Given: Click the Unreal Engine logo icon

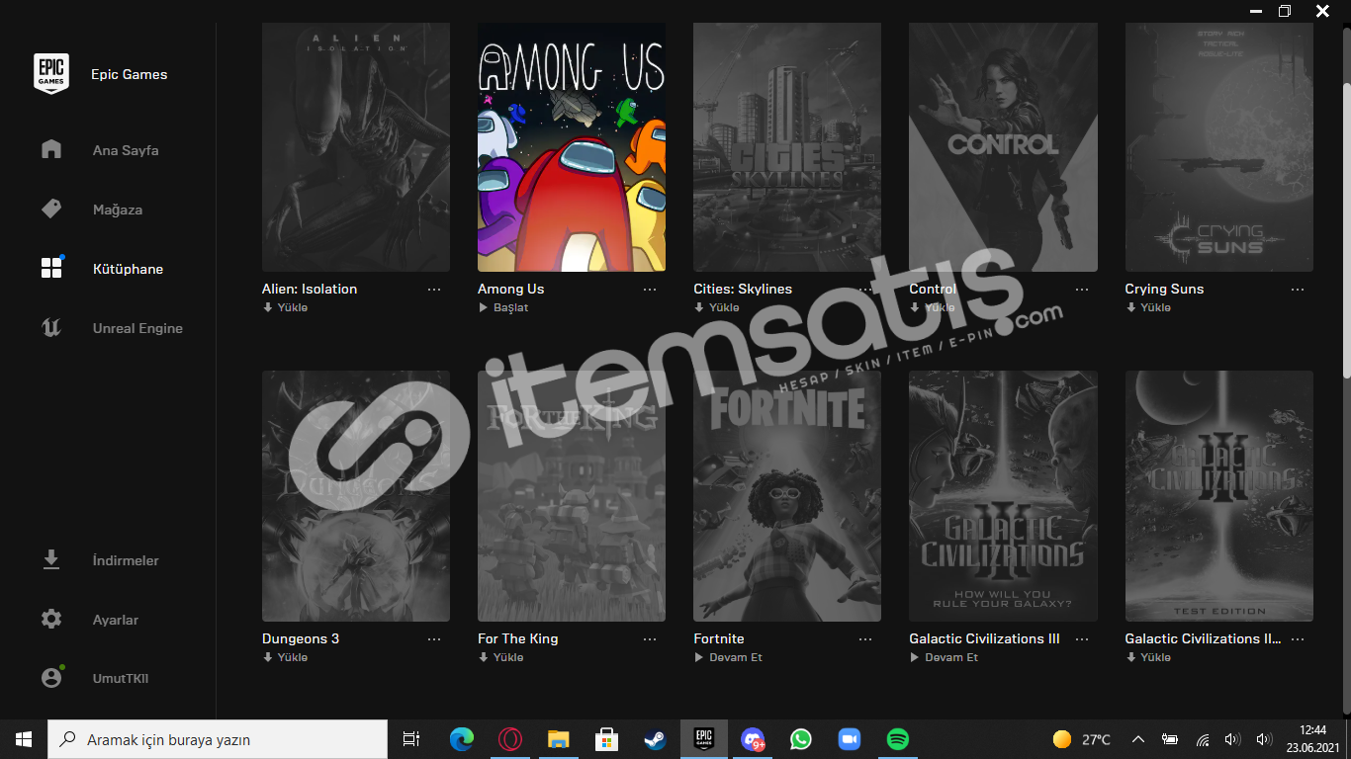Looking at the screenshot, I should point(51,327).
